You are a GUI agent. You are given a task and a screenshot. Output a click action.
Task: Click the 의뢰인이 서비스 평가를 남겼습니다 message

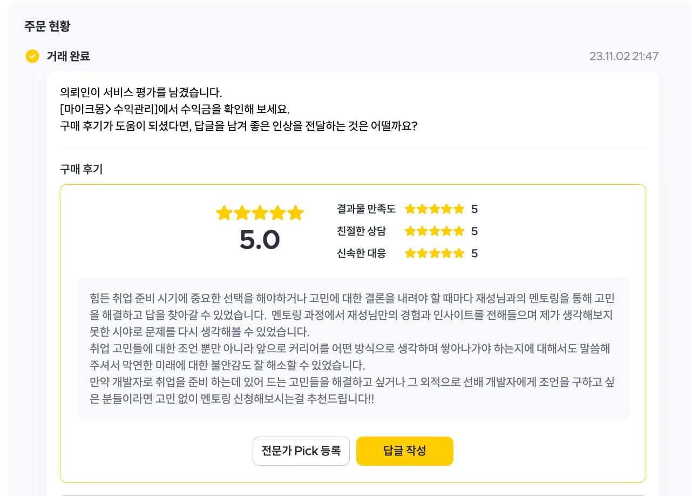(x=141, y=92)
